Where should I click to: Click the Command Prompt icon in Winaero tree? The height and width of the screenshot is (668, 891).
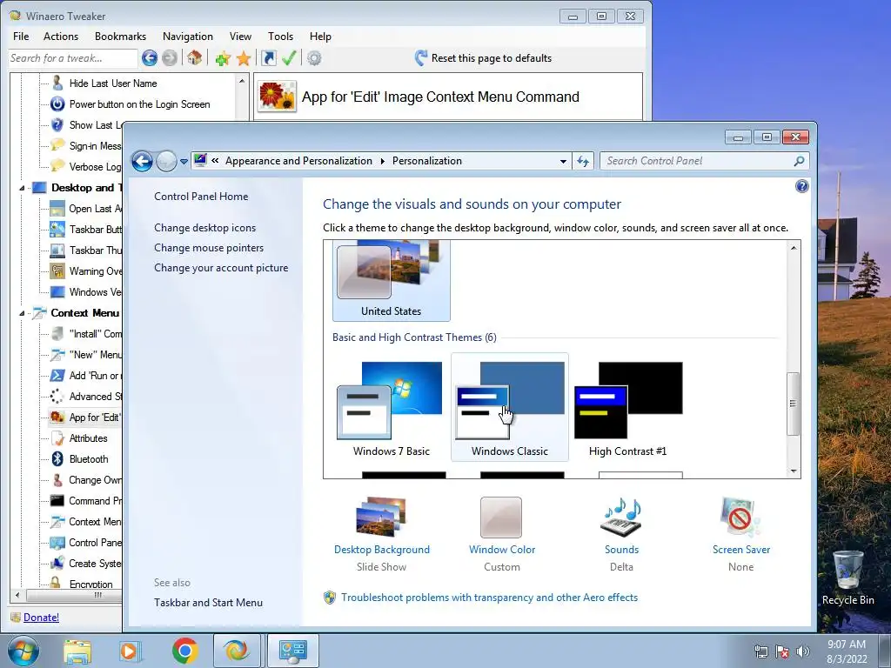point(57,500)
